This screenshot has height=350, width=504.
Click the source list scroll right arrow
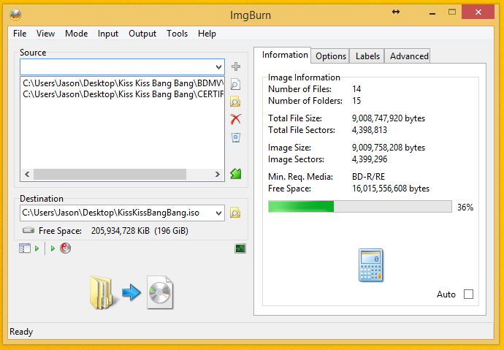point(217,174)
